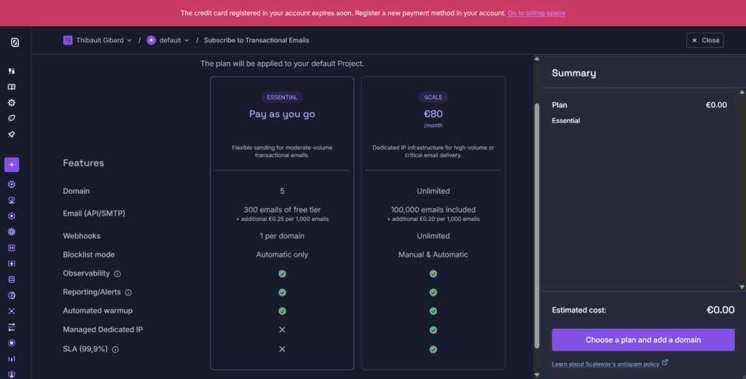Viewport: 746px width, 379px height.
Task: Click the Automated warmup feature label
Action: pos(98,311)
